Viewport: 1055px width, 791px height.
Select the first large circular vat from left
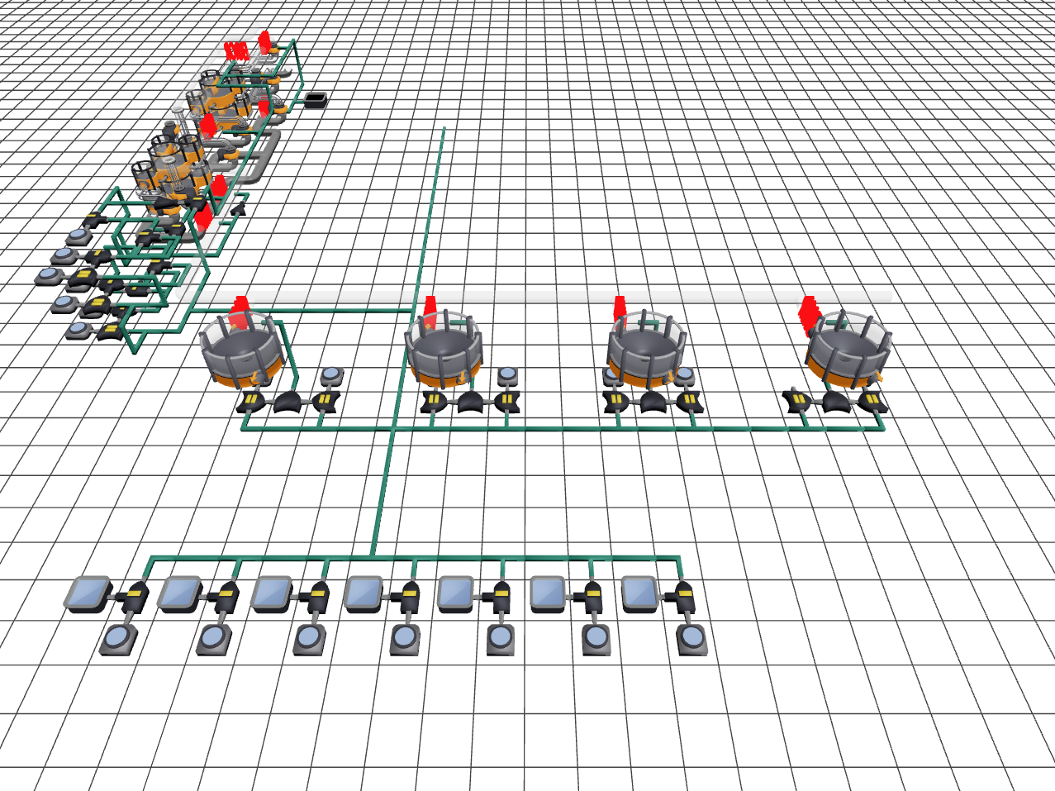(243, 351)
